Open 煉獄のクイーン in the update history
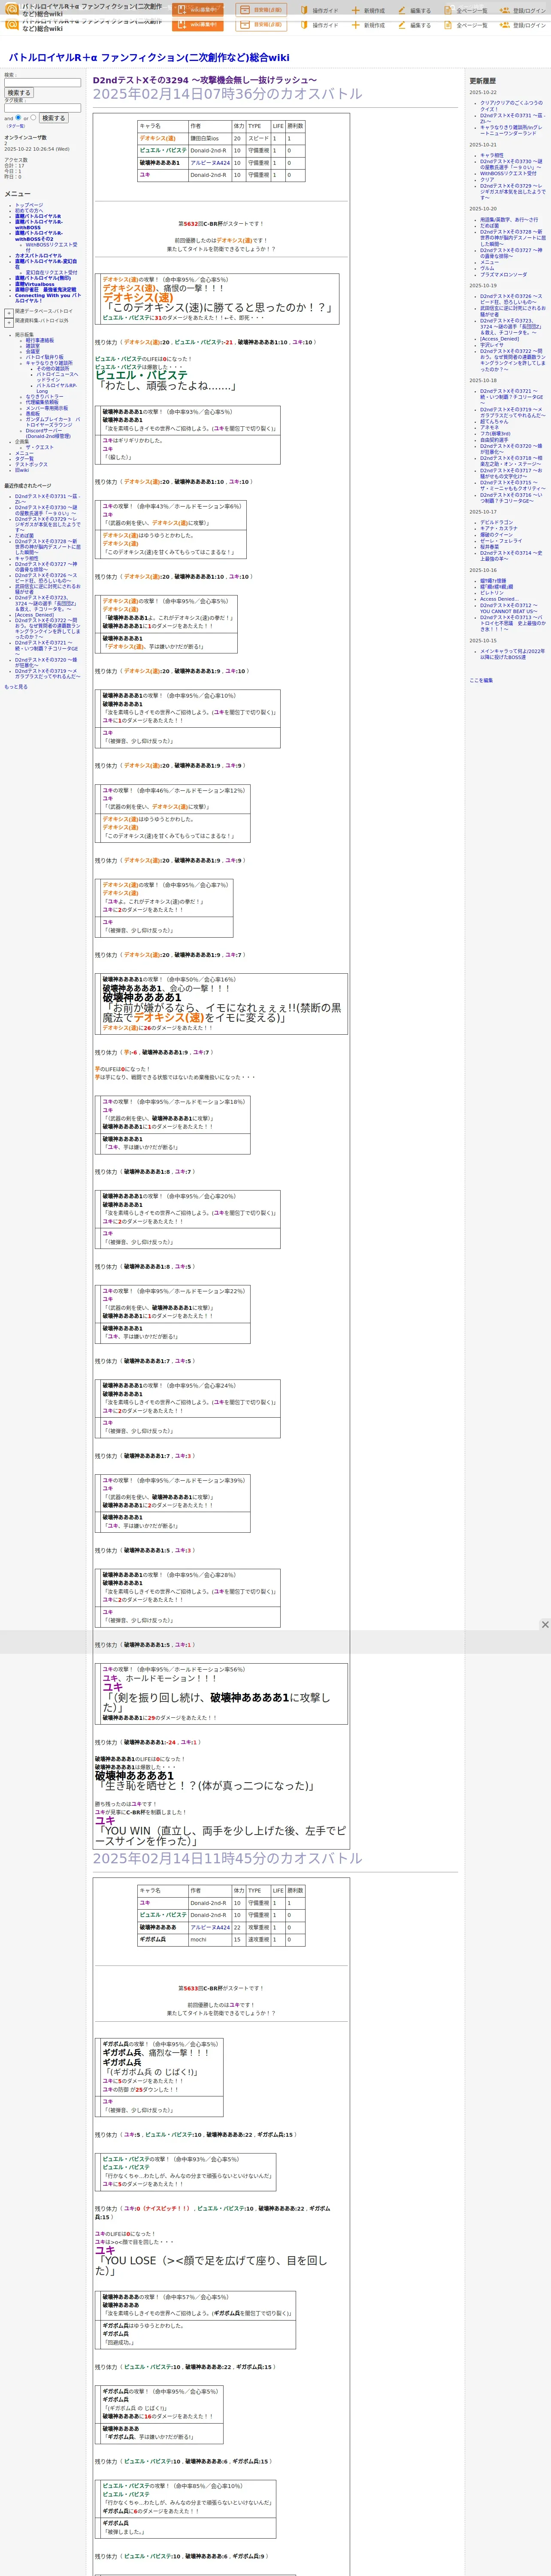The width and height of the screenshot is (551, 2576). (496, 534)
